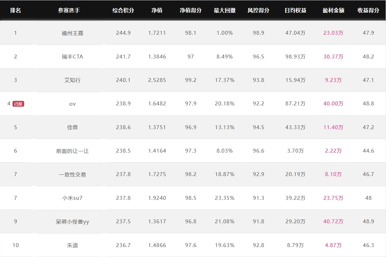
Task: Click the 日均权益 column header
Action: pyautogui.click(x=295, y=10)
